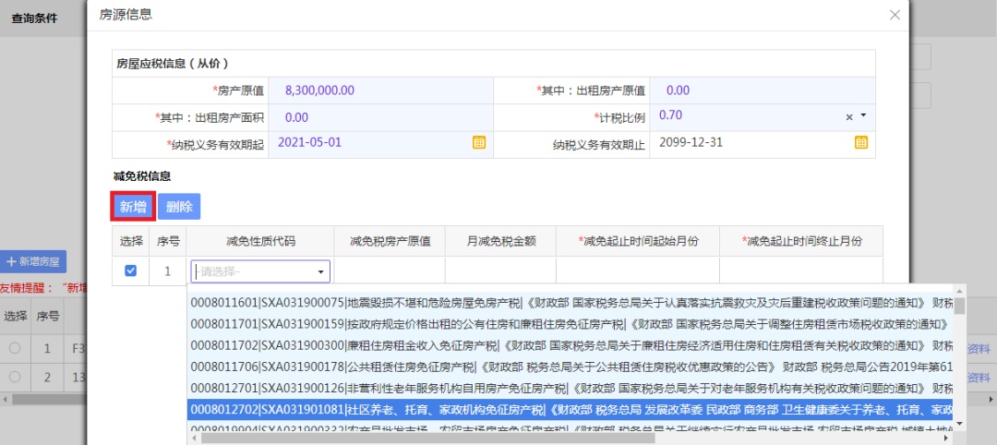Open calendar for 纳税义务有效期起 date

(x=479, y=142)
